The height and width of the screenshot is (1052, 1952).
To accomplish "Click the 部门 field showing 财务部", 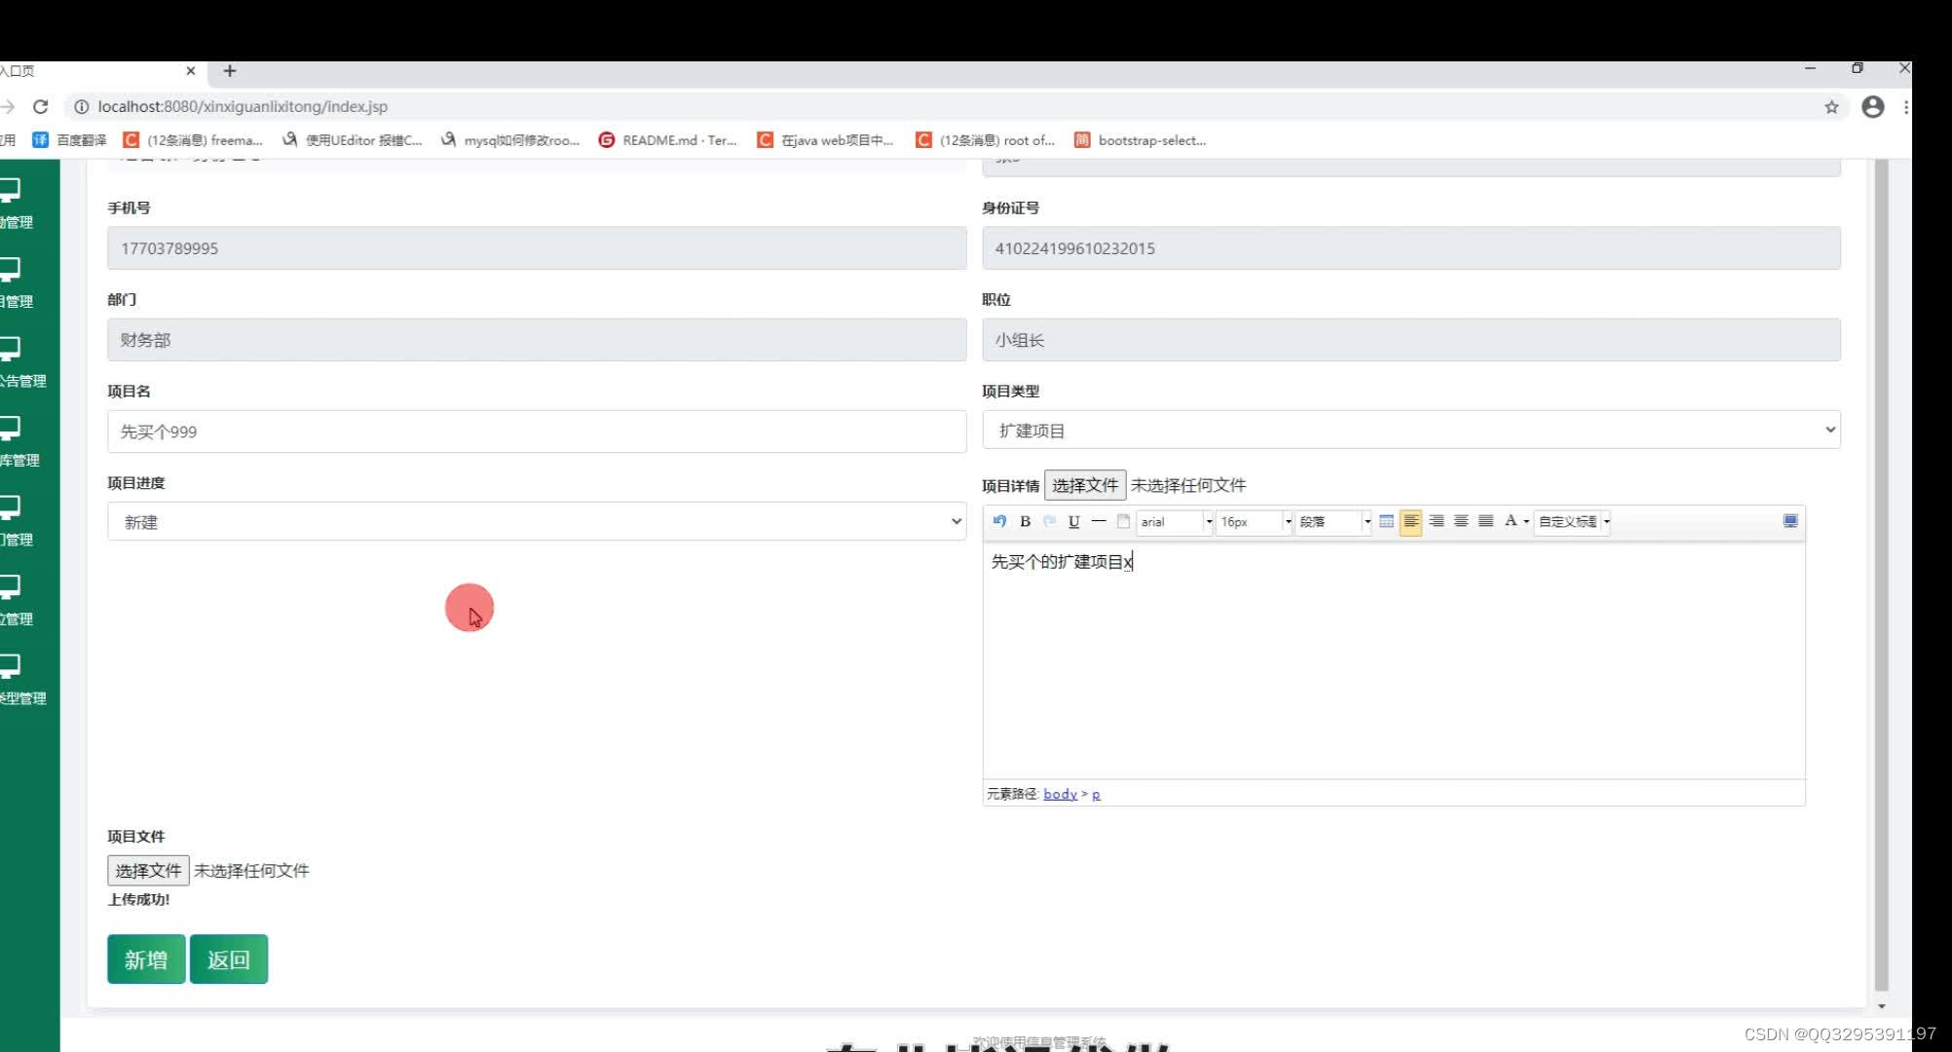I will (537, 340).
